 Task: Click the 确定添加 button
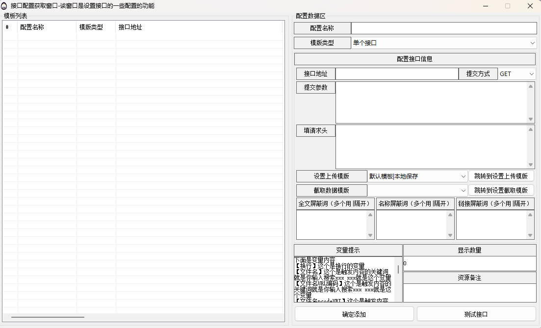coord(354,314)
